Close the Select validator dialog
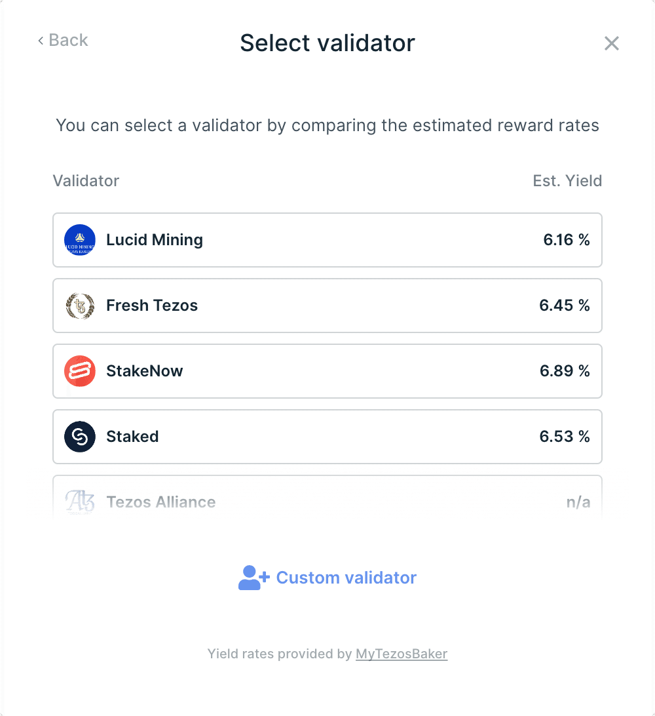The height and width of the screenshot is (716, 655). click(611, 43)
